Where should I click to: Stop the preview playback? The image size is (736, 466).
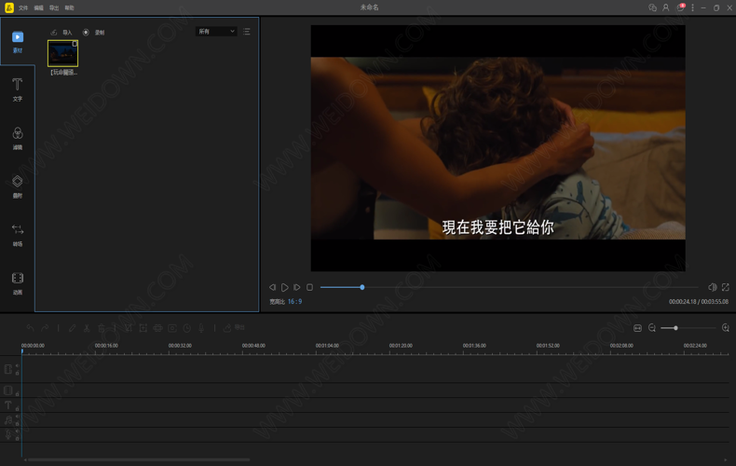309,287
